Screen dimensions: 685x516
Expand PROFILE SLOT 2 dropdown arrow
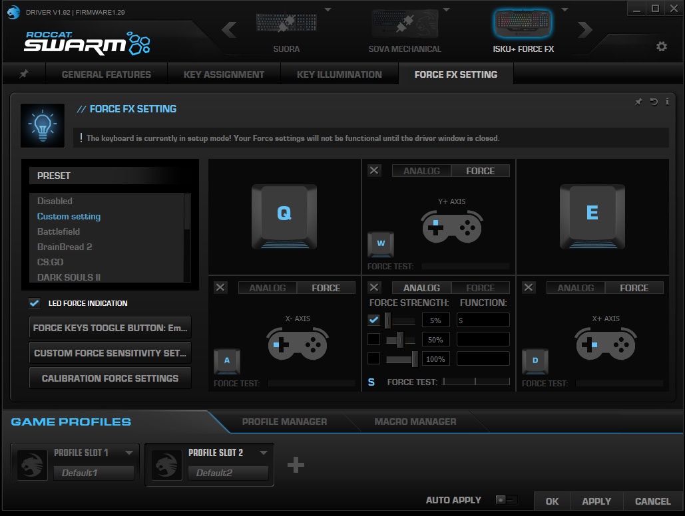[x=264, y=453]
